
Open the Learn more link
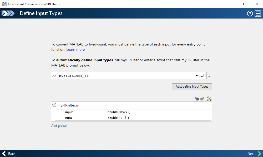pyautogui.click(x=75, y=49)
